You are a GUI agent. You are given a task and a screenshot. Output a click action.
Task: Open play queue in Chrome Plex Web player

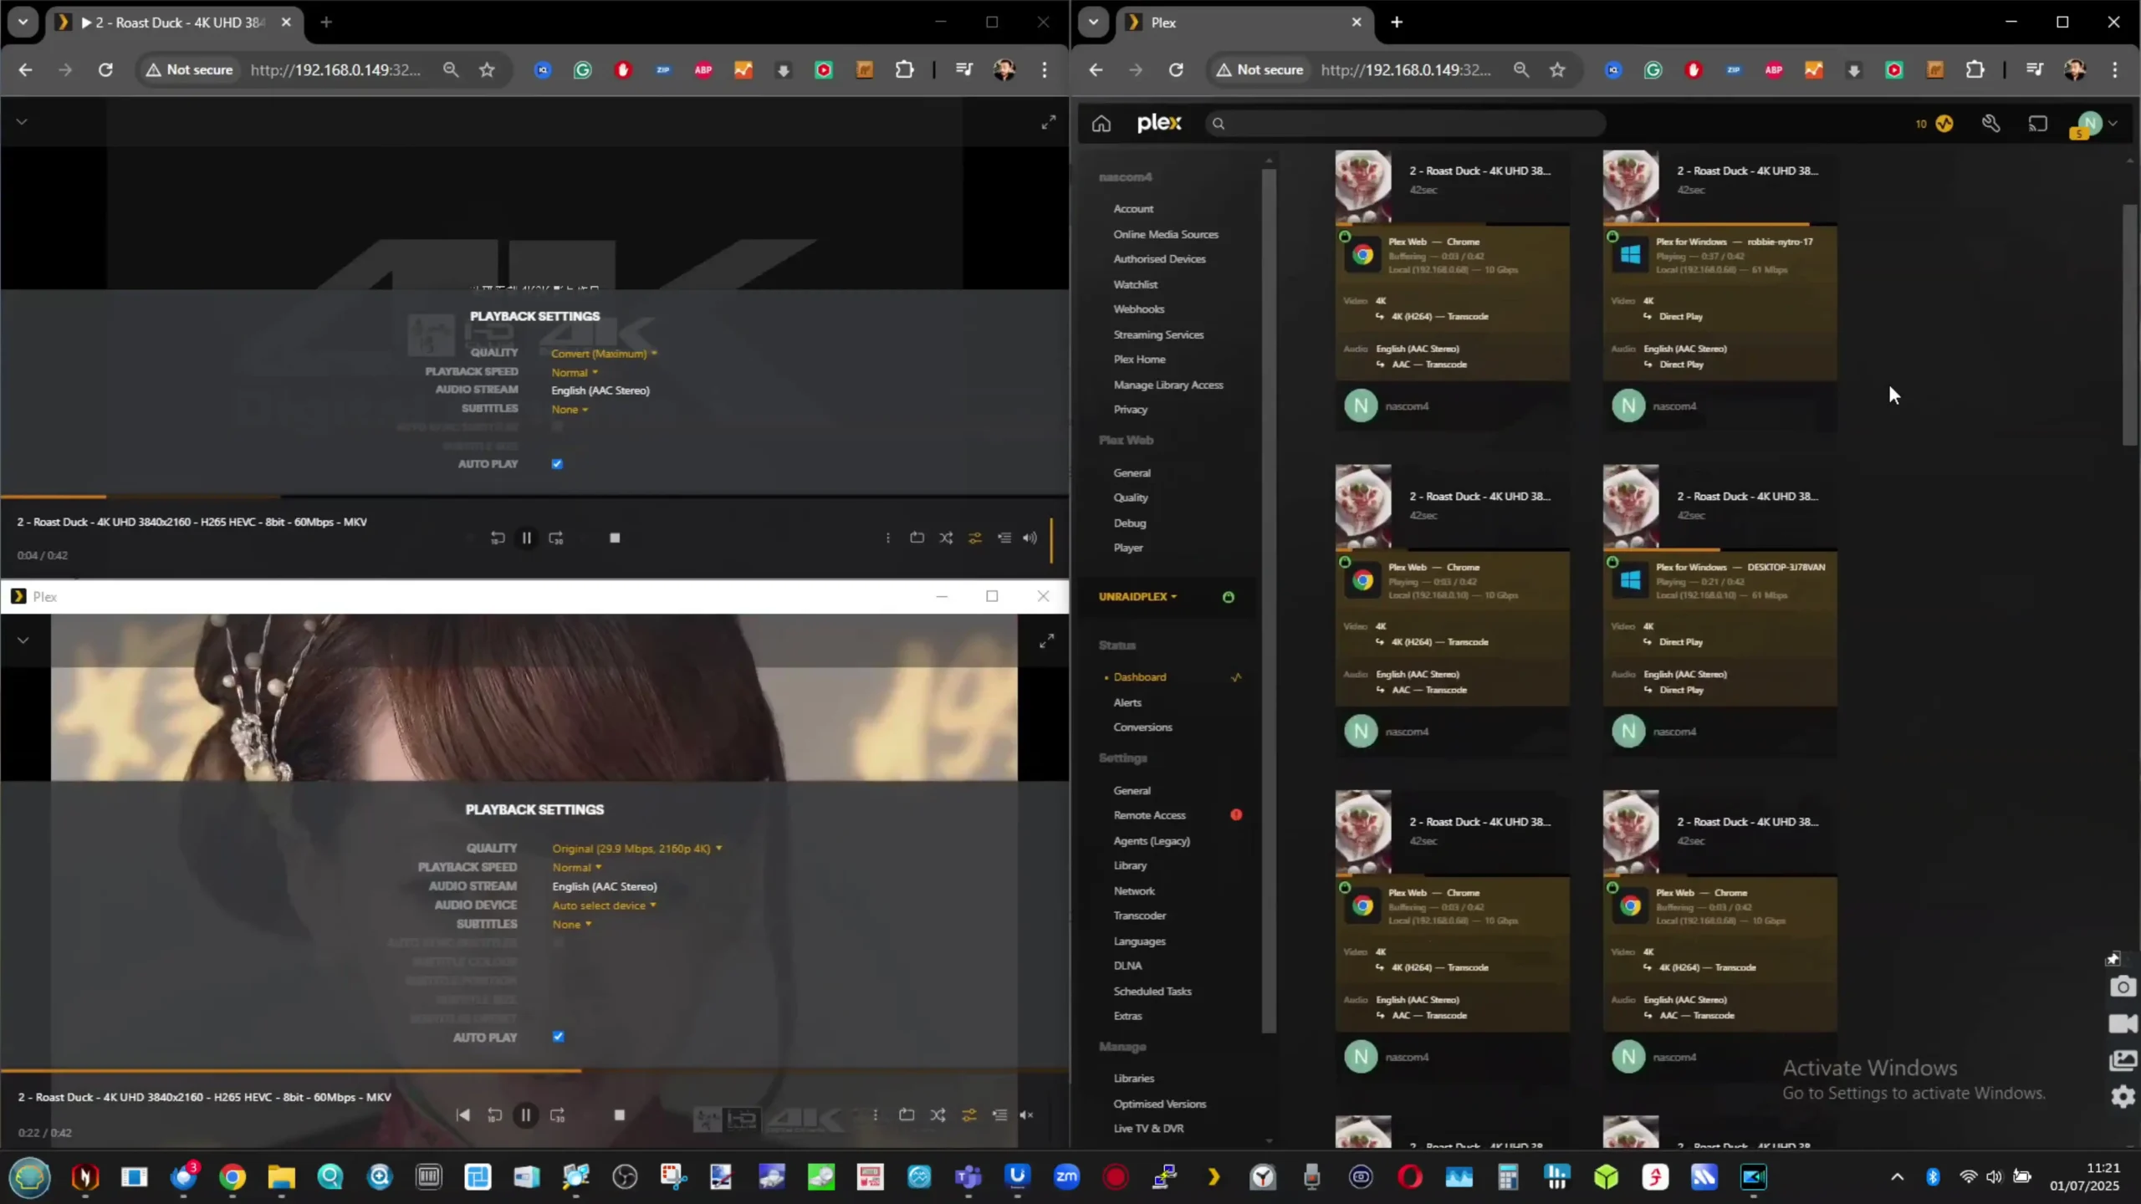coord(1004,538)
